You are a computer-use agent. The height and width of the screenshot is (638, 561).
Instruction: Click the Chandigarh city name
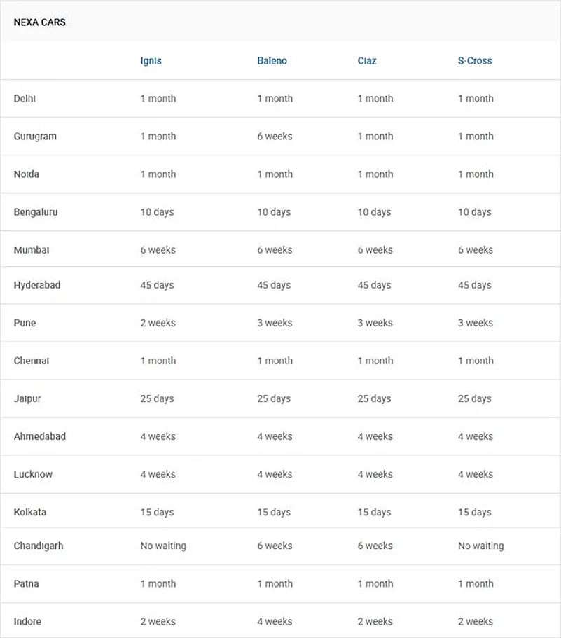click(39, 546)
